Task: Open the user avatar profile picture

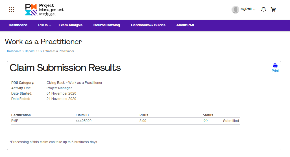Action: (235, 9)
